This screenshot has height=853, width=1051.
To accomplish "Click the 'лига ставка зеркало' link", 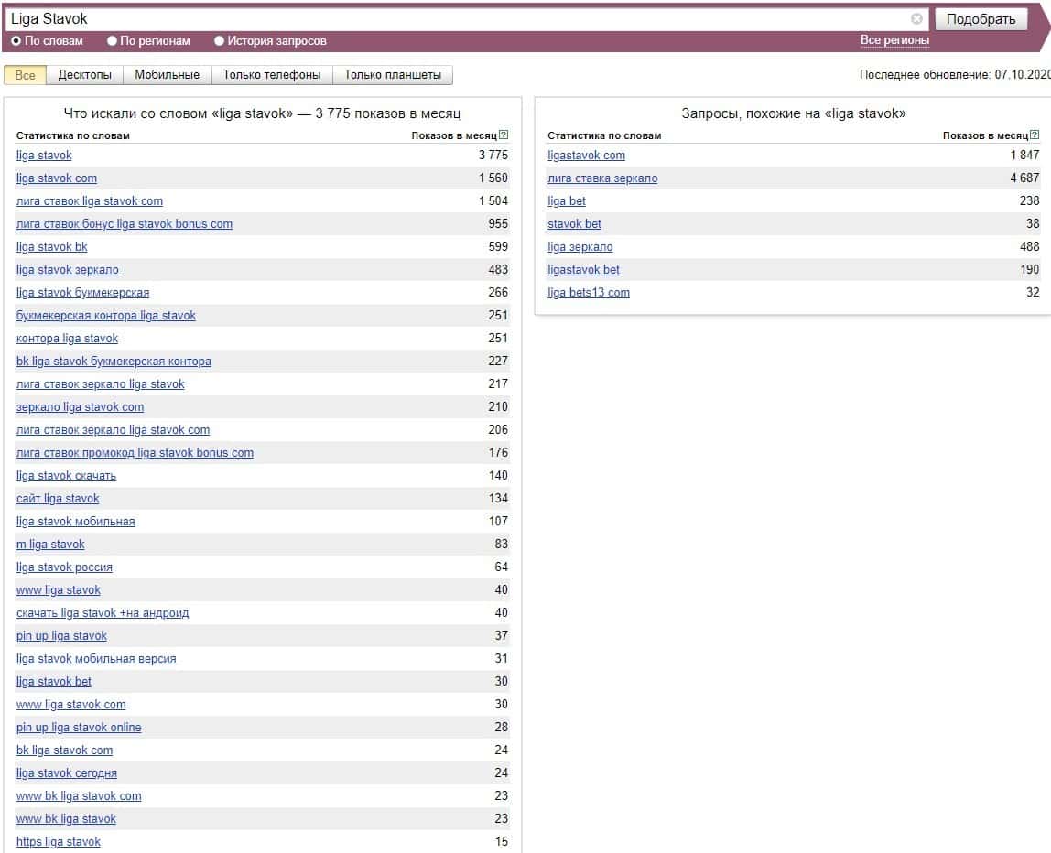I will point(601,178).
